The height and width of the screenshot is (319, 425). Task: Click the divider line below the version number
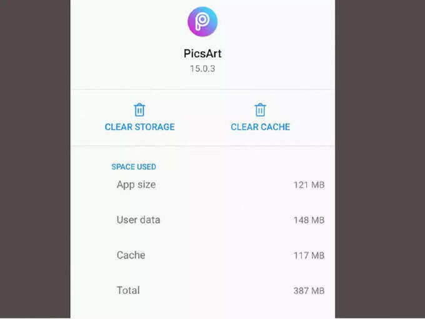[x=202, y=89]
